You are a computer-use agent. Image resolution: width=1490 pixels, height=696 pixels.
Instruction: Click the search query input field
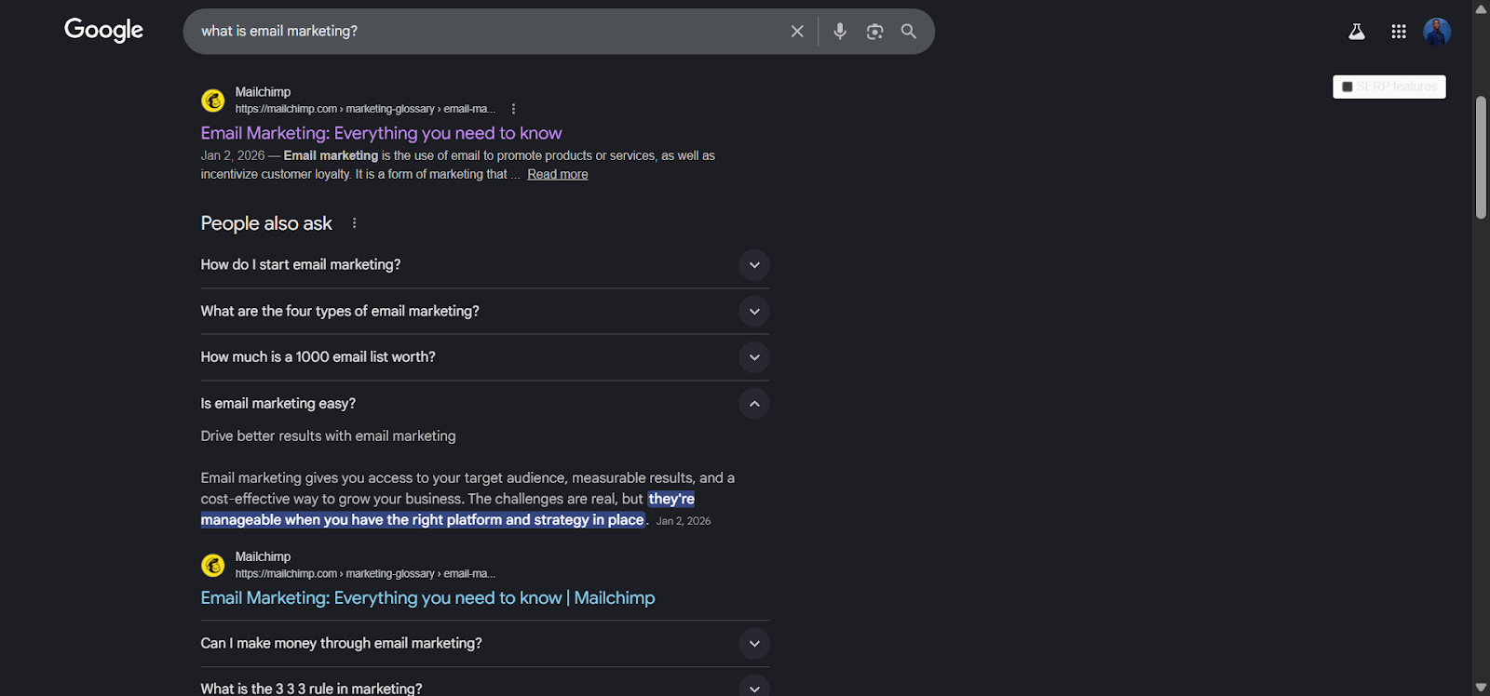coord(484,32)
